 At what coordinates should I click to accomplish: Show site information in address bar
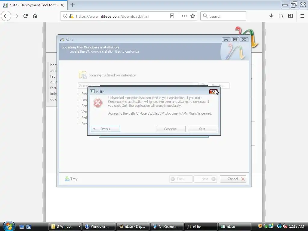coord(65,16)
